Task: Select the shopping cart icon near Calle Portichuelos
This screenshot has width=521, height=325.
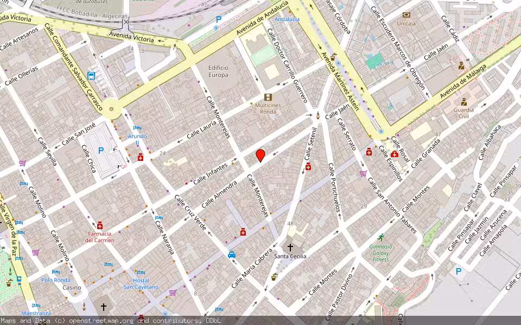Action: (x=363, y=173)
